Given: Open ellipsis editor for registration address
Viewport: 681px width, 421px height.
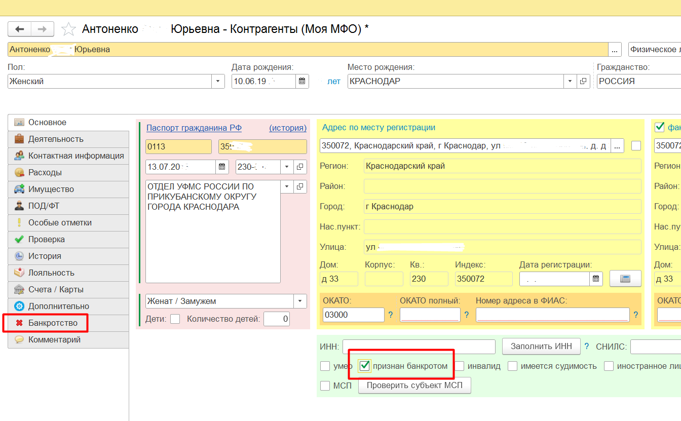Looking at the screenshot, I should tap(617, 146).
